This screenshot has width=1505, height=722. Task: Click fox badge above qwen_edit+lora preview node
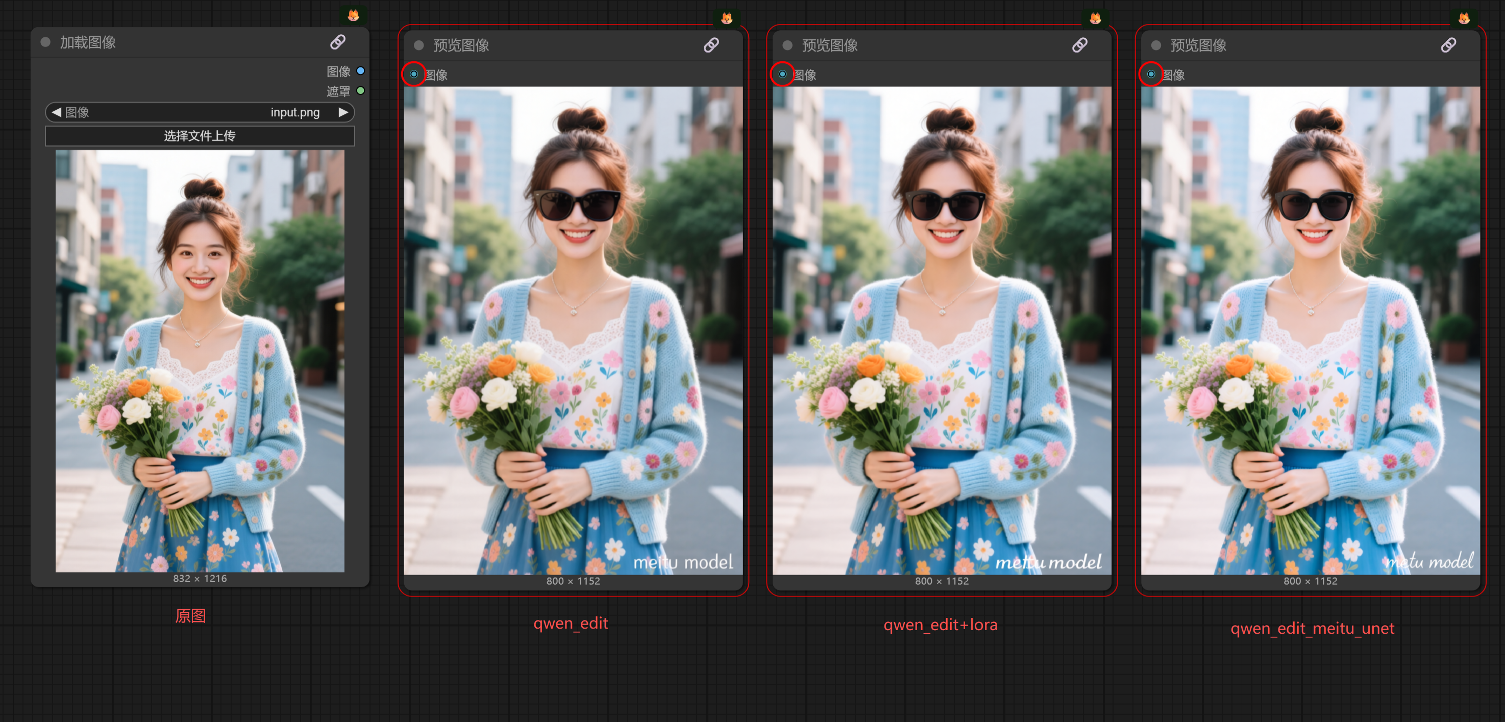point(1095,18)
